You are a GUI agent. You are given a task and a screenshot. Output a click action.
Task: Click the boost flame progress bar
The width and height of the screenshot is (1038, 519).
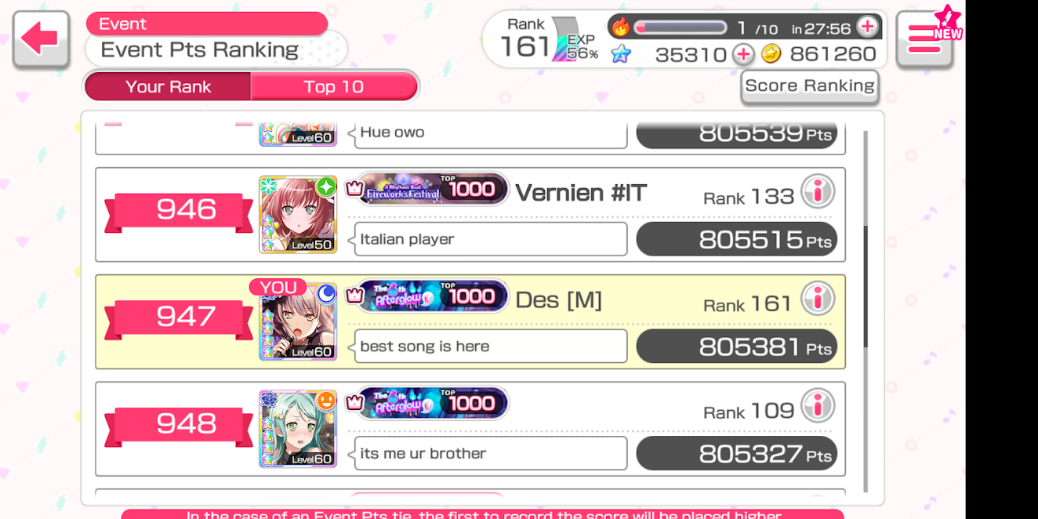(x=680, y=27)
